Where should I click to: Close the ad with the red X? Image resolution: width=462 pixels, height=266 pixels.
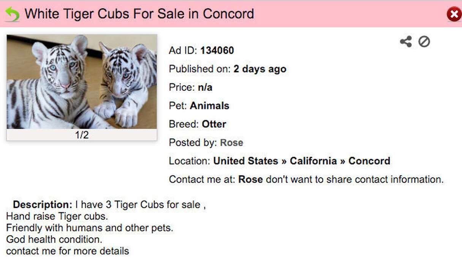pyautogui.click(x=454, y=14)
